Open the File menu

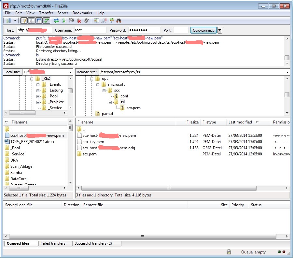pos(8,13)
